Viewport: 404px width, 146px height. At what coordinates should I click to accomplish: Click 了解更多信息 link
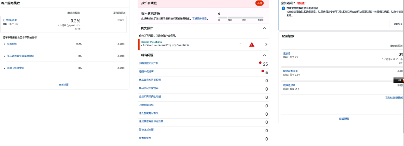click(200, 19)
